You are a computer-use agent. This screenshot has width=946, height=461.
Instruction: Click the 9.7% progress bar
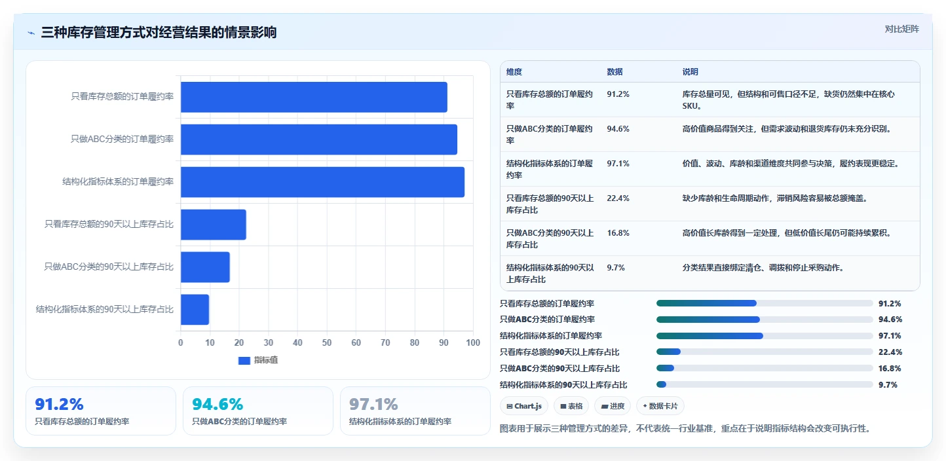click(765, 384)
